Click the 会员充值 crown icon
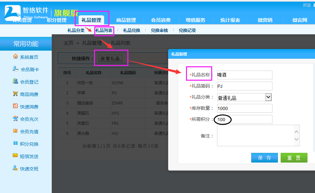The width and height of the screenshot is (315, 193). pyautogui.click(x=15, y=131)
